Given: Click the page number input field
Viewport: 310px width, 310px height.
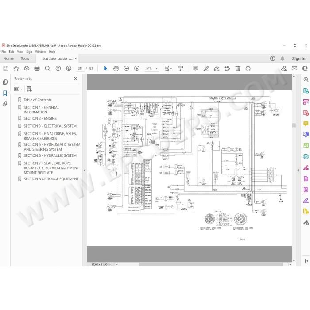Looking at the screenshot, I should pyautogui.click(x=80, y=68).
